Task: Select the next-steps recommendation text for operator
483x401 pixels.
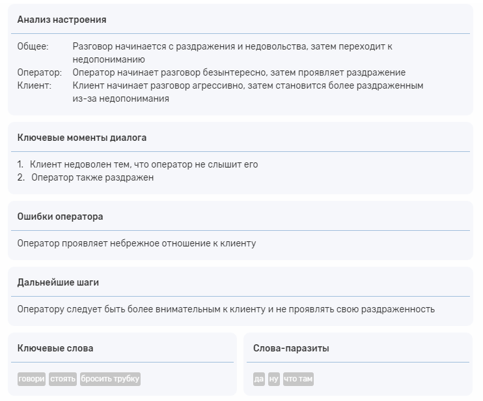Action: coord(226,309)
